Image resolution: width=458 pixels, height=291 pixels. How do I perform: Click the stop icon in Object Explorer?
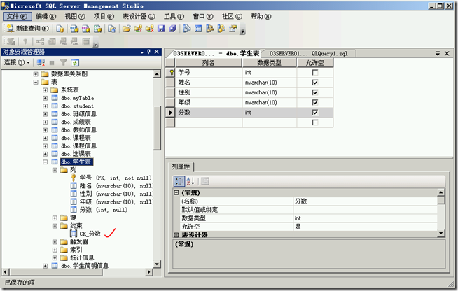pyautogui.click(x=52, y=62)
